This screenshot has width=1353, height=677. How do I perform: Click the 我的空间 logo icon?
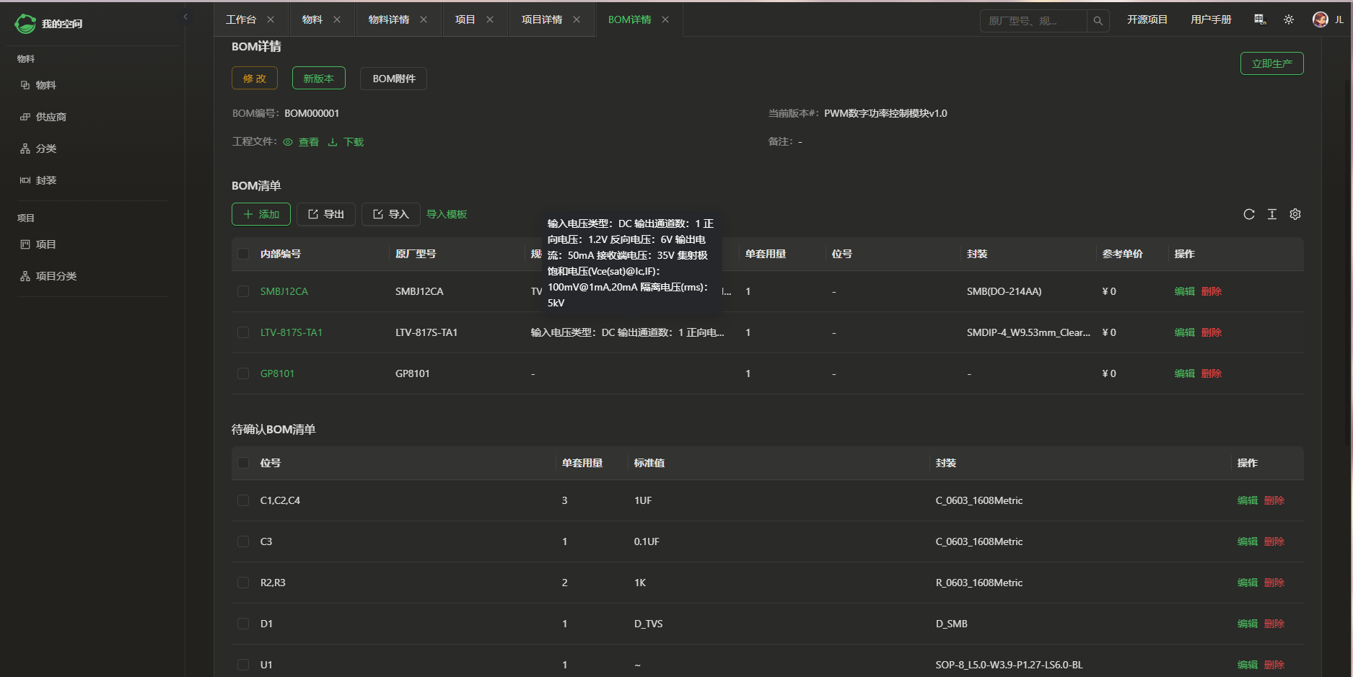click(25, 24)
